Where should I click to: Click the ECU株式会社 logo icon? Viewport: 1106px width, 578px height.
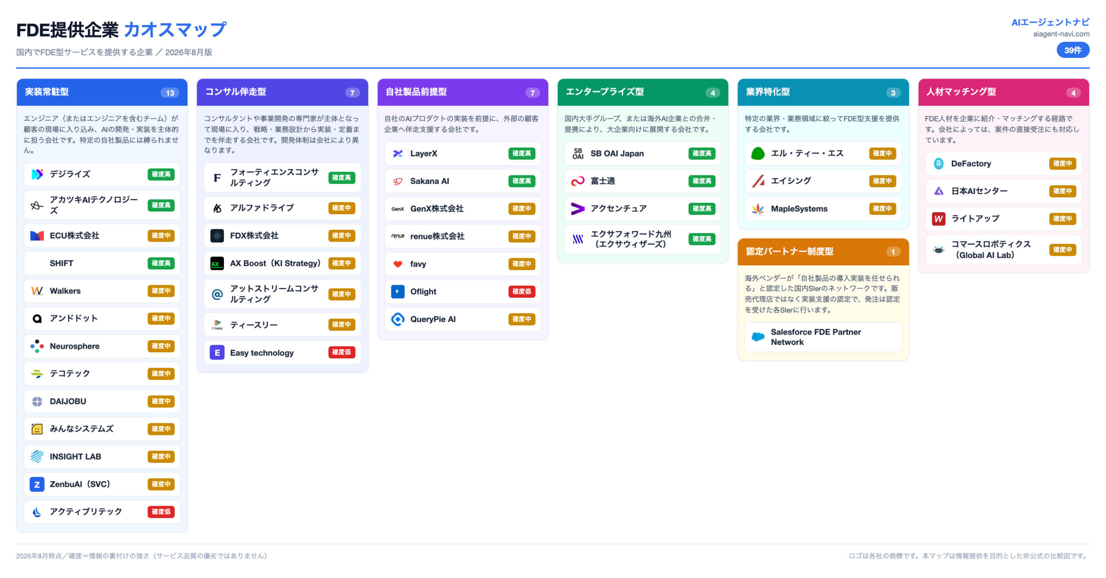click(x=37, y=236)
